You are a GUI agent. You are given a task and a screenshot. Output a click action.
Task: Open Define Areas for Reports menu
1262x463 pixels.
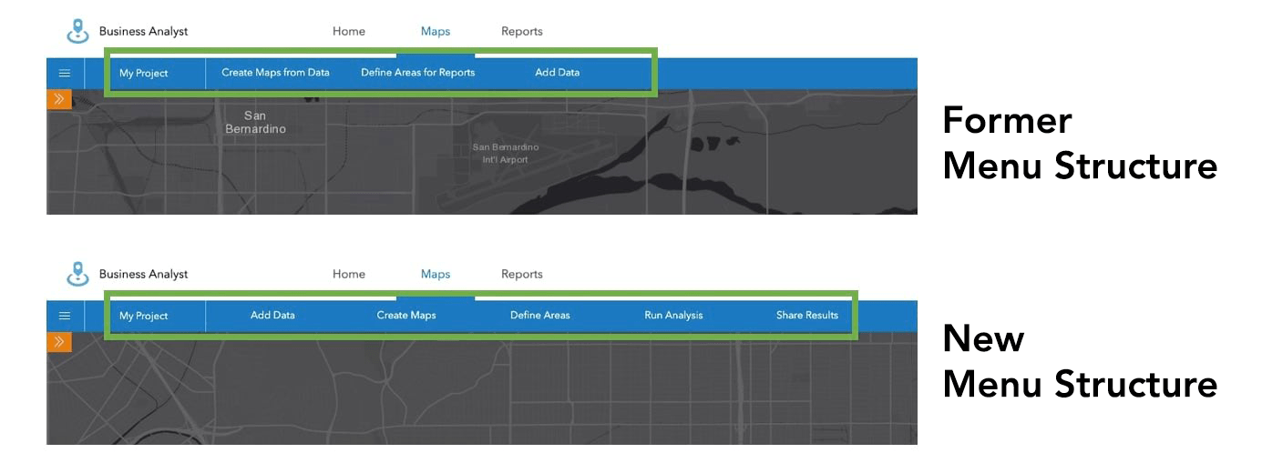click(x=418, y=72)
